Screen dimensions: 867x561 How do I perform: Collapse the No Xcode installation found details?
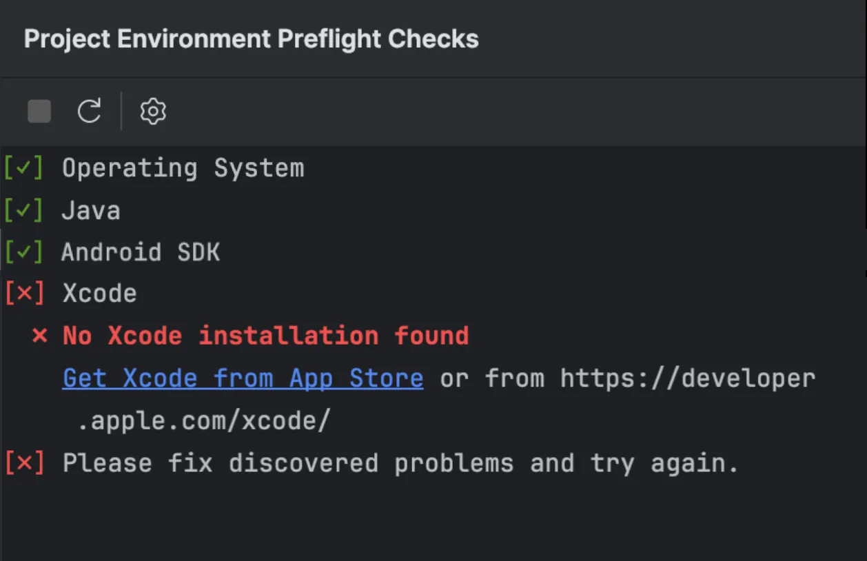pyautogui.click(x=265, y=335)
